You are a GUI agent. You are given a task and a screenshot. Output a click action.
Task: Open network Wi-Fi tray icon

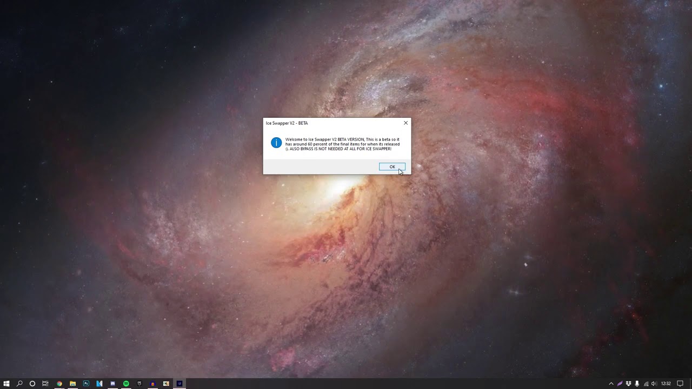(646, 384)
